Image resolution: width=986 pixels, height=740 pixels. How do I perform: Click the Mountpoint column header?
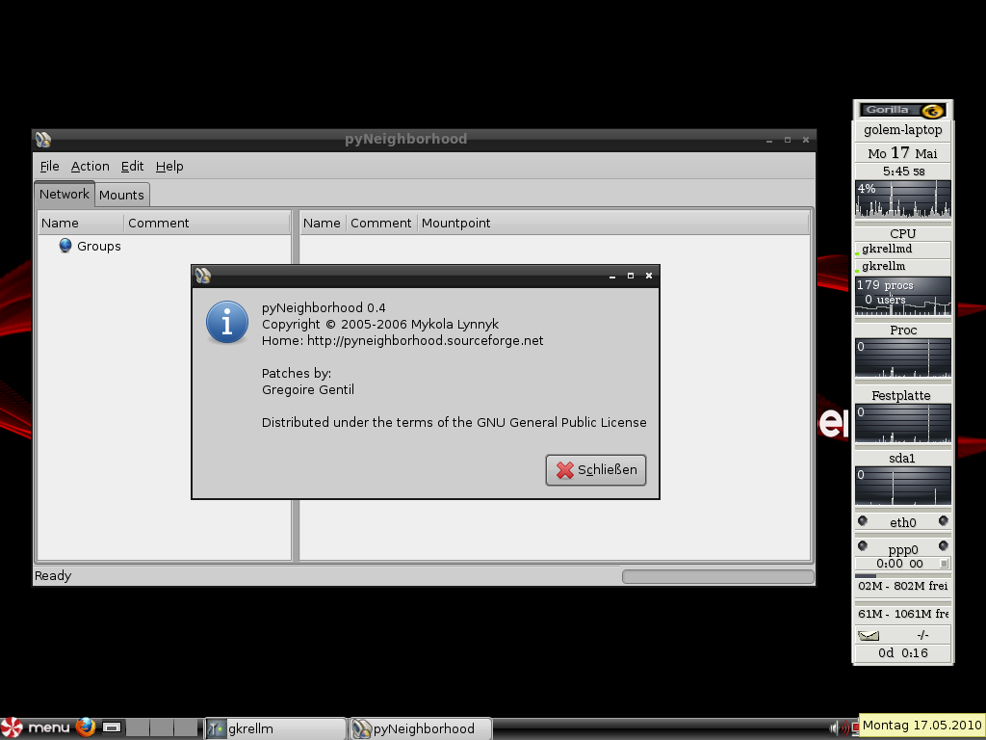455,223
